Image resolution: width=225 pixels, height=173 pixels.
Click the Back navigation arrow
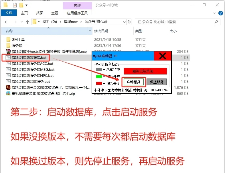click(x=6, y=22)
